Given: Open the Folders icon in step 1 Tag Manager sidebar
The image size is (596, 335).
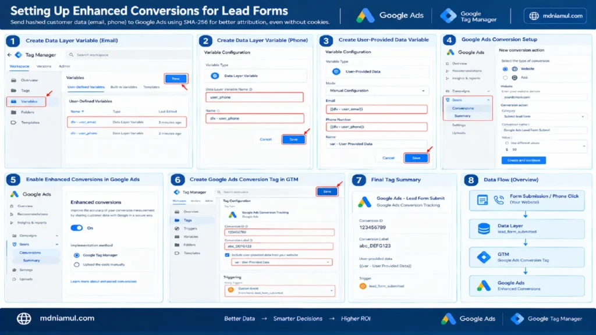Looking at the screenshot, I should 14,112.
